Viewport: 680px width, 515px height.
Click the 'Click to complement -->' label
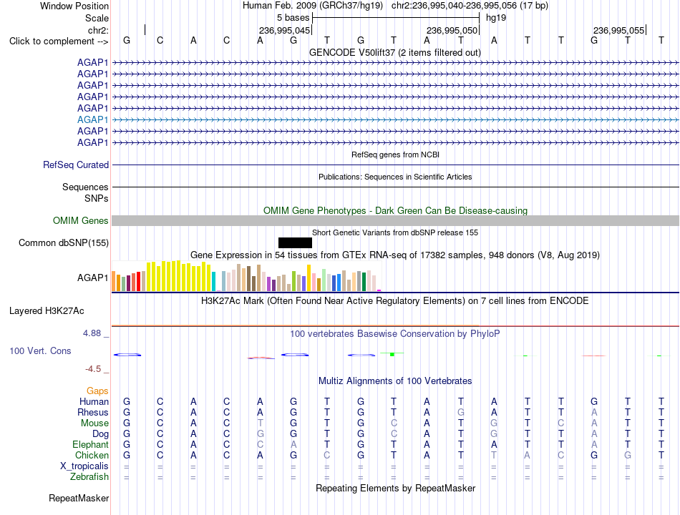click(59, 41)
